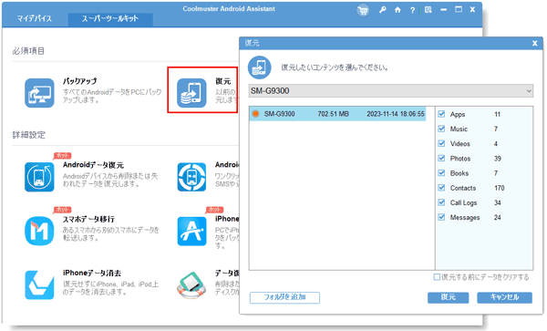Image resolution: width=547 pixels, height=331 pixels.
Task: Open the バックアップ backup tool icon
Action: [39, 93]
